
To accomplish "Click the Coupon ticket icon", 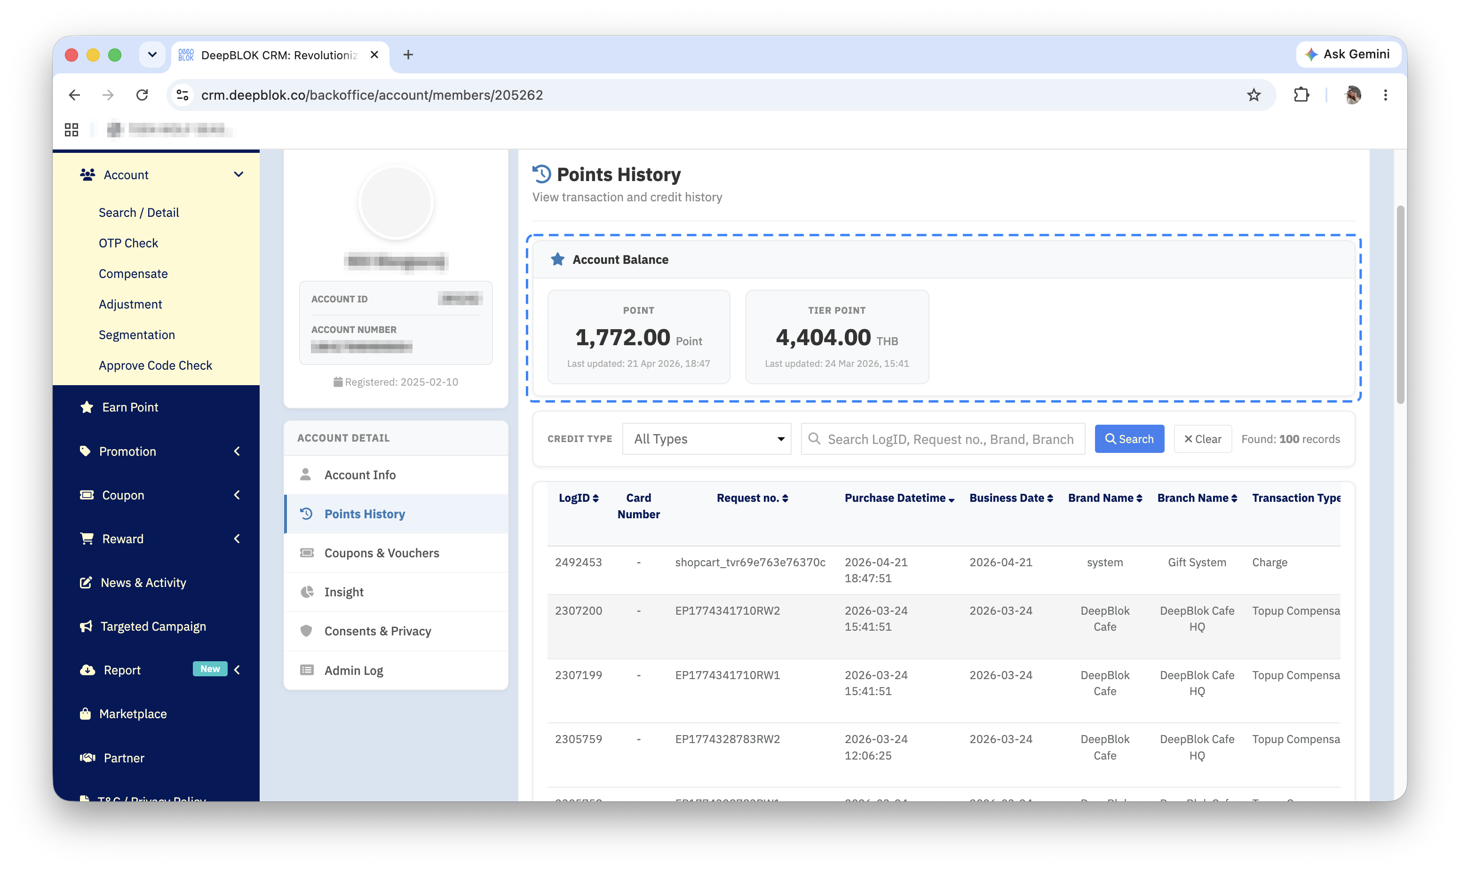I will pyautogui.click(x=87, y=495).
